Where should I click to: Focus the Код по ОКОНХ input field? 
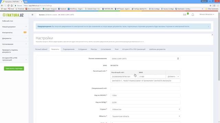point(145,95)
